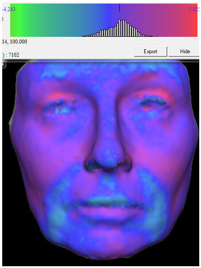201x268 pixels.
Task: Click the minimum value -4.243 label
Action: [8, 9]
